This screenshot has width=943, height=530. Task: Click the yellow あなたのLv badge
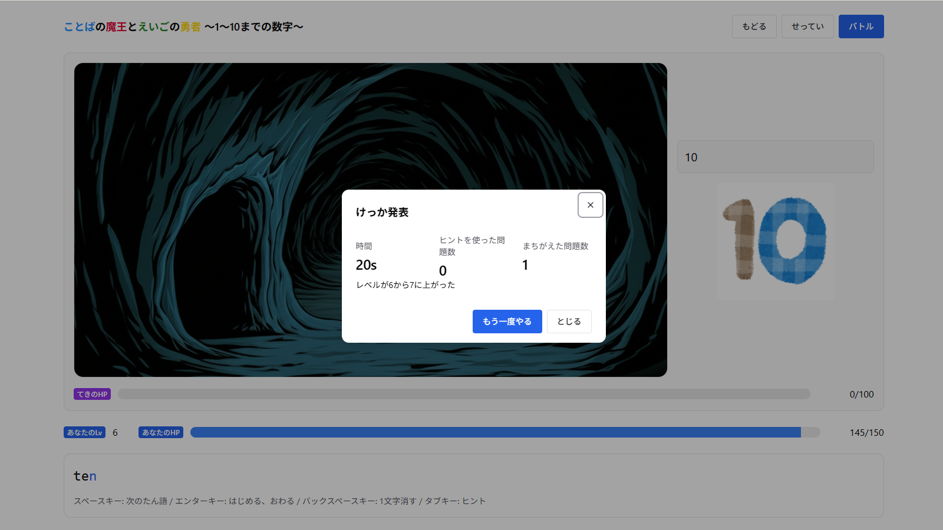[84, 432]
